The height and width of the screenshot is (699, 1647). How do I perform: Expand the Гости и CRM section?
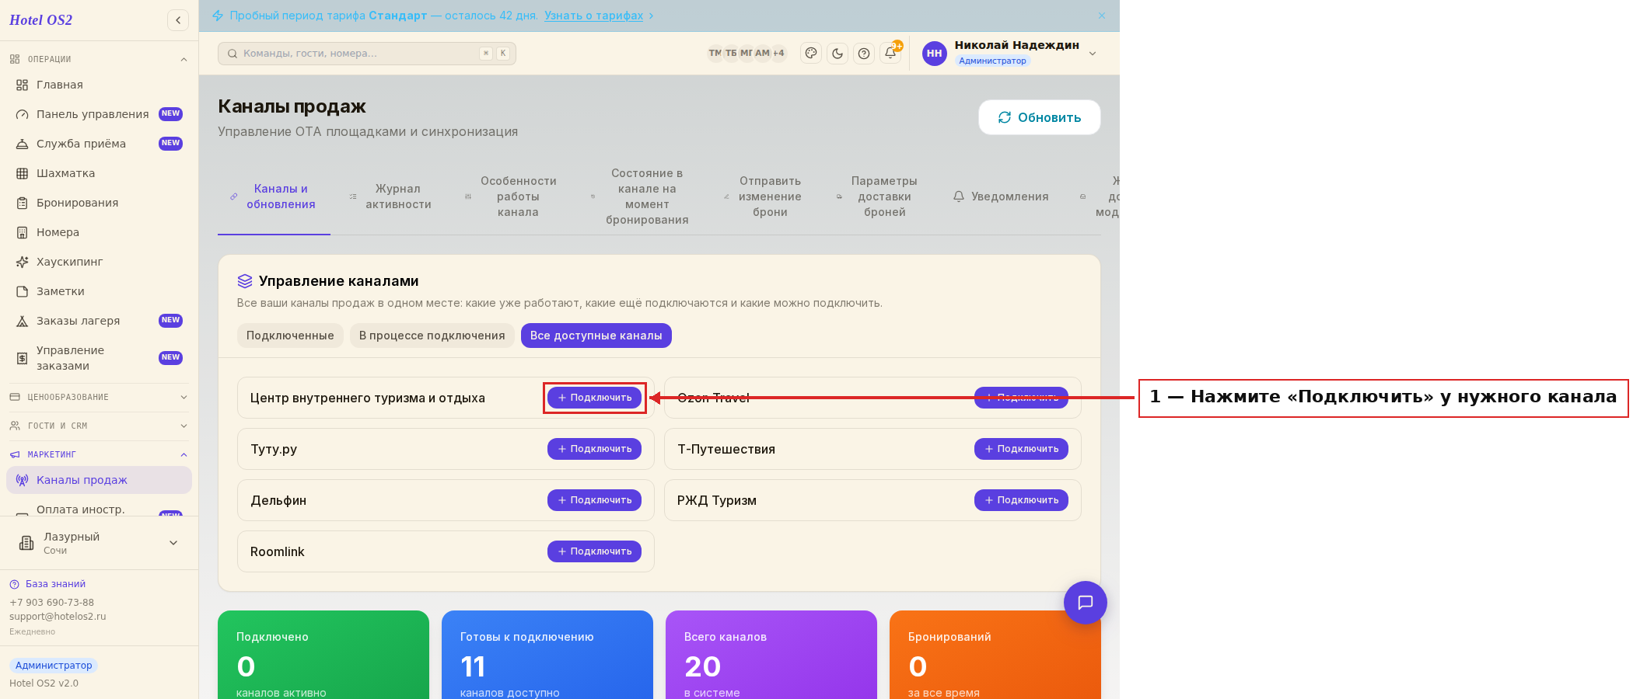[x=99, y=426]
